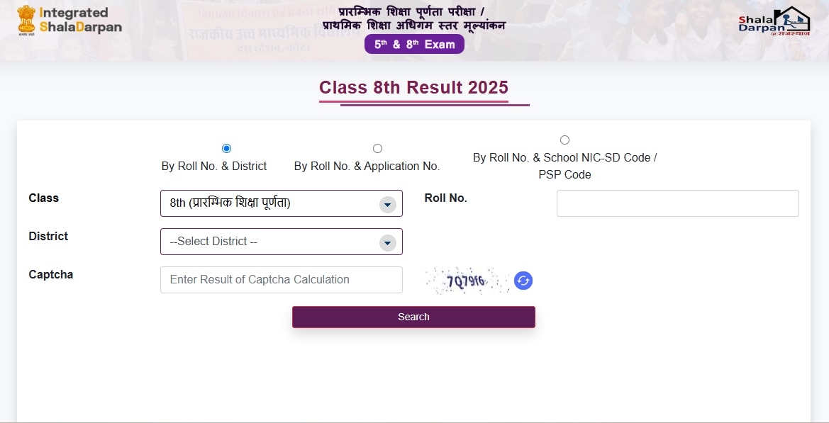Click the Search button
The height and width of the screenshot is (423, 829).
pos(413,317)
